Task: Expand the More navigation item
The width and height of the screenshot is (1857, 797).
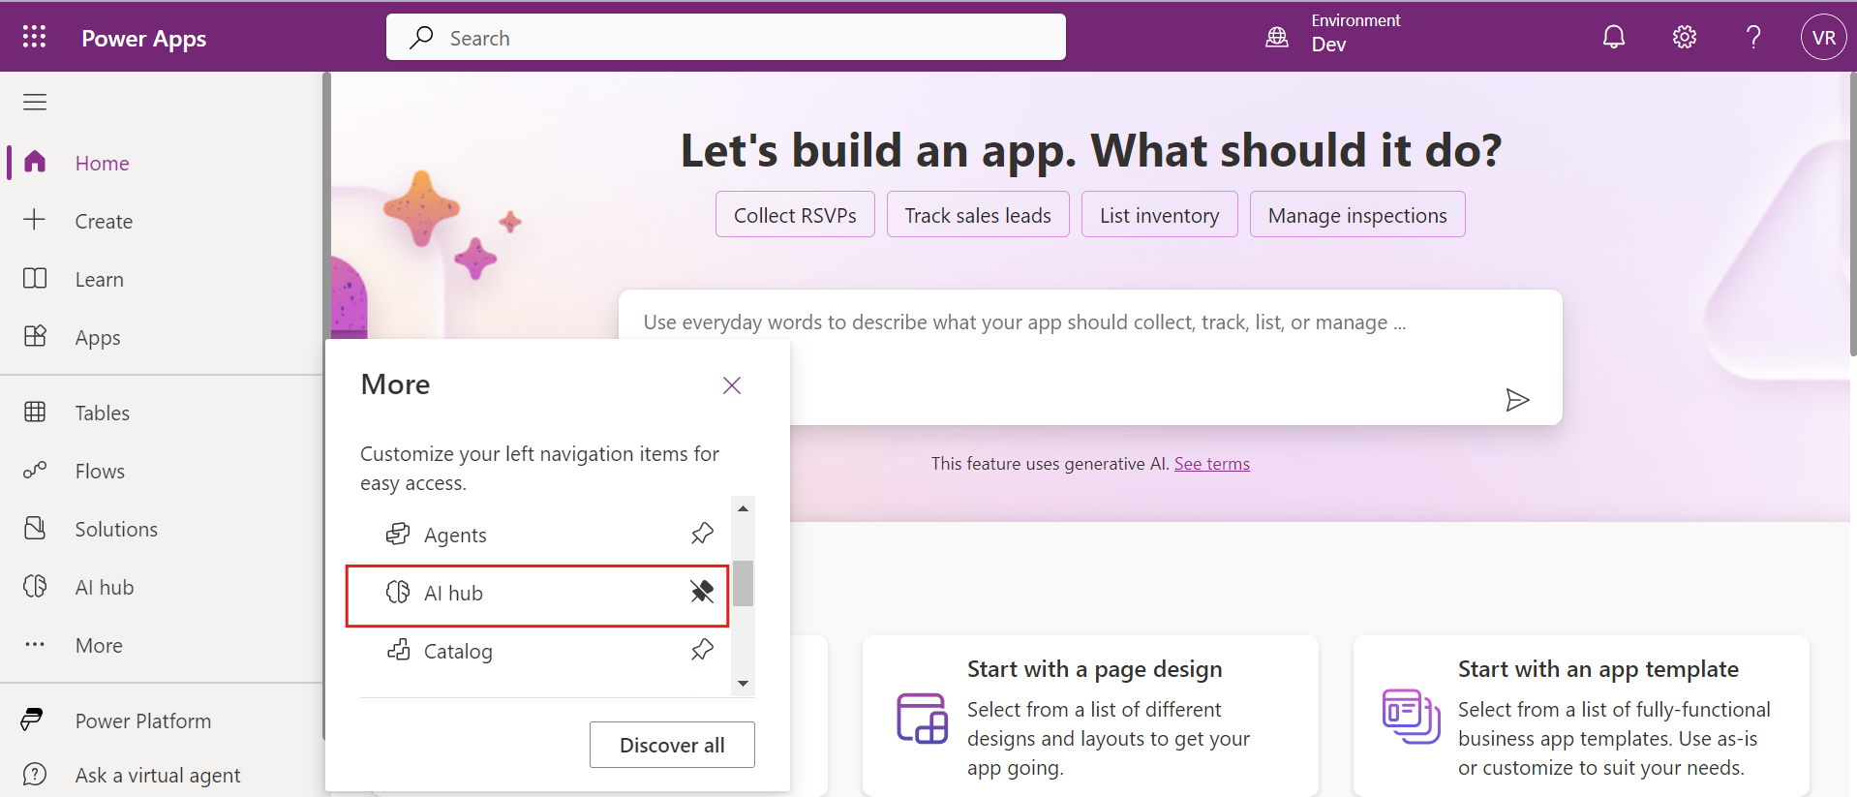Action: tap(98, 646)
